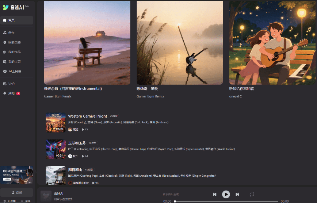The image size is (317, 203).
Task: Open the 听我给你写的歌 cover image
Action: (272, 42)
